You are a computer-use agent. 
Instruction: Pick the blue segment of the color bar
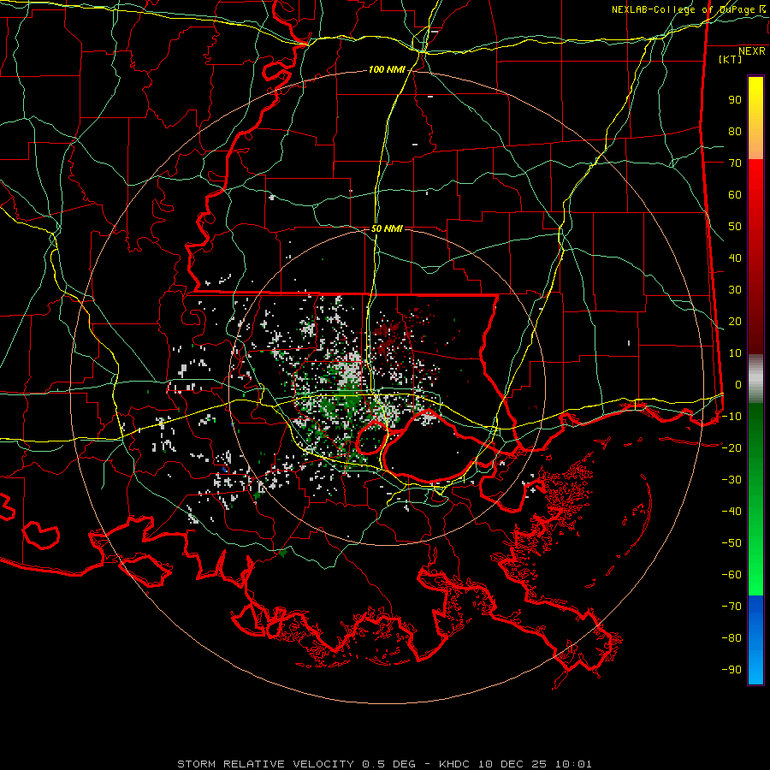[755, 640]
